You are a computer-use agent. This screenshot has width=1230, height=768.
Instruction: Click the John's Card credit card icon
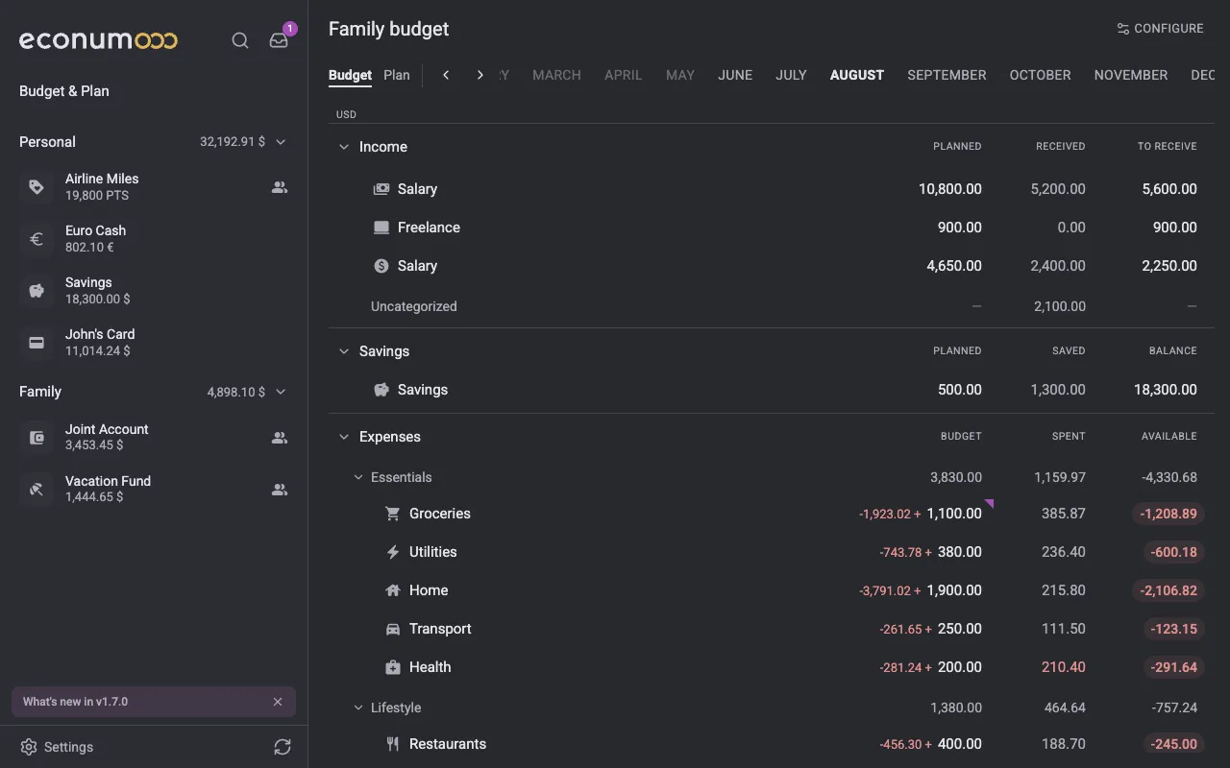tap(37, 343)
